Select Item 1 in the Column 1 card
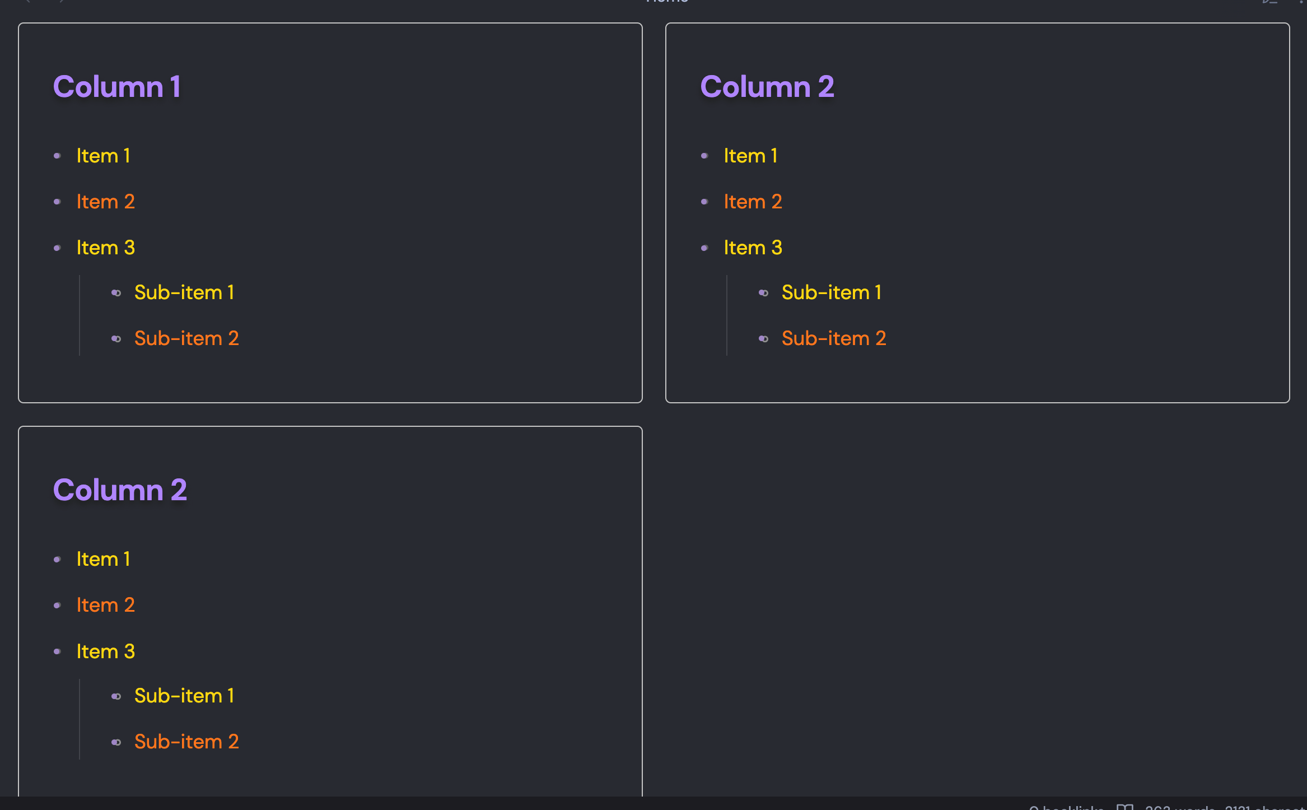This screenshot has height=810, width=1307. point(103,156)
